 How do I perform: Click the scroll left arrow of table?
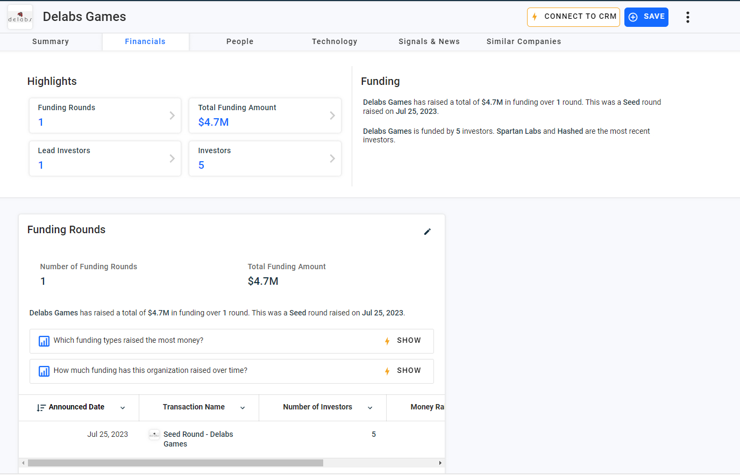pos(23,463)
